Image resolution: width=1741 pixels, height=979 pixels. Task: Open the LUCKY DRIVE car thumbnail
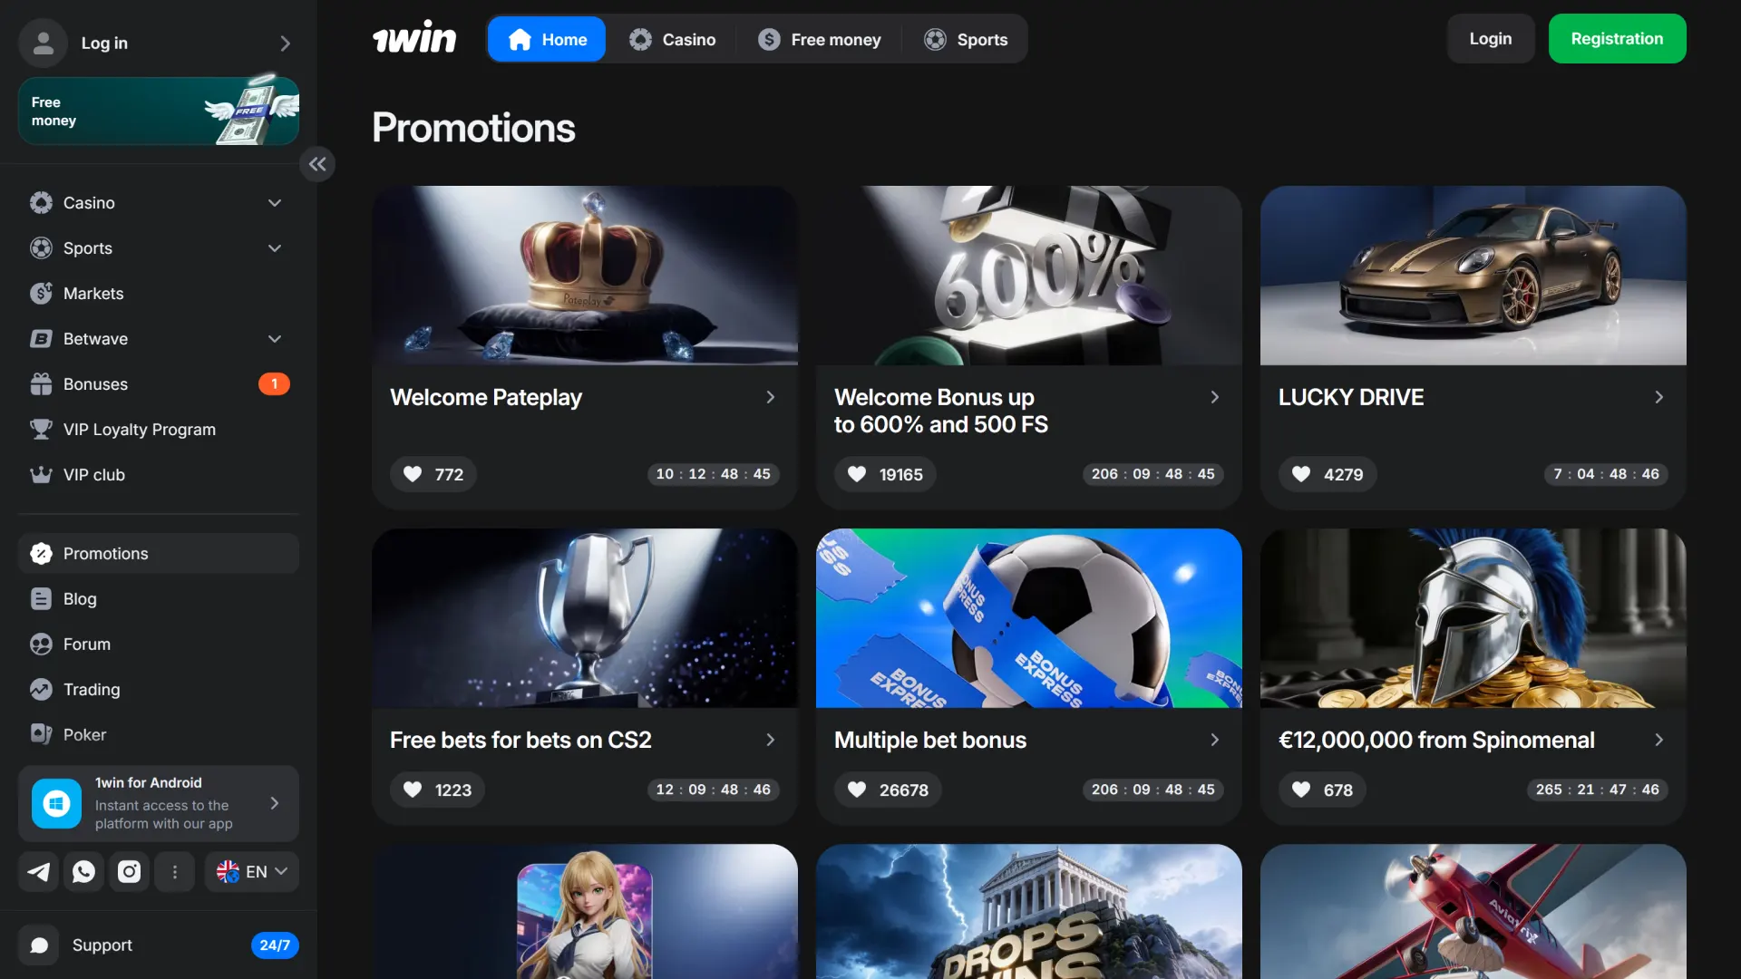(x=1474, y=276)
